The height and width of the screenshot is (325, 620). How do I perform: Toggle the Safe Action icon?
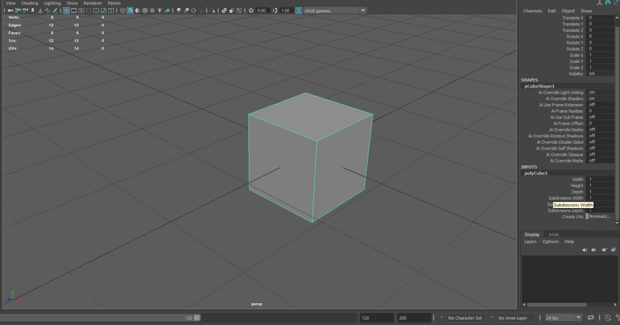(103, 10)
